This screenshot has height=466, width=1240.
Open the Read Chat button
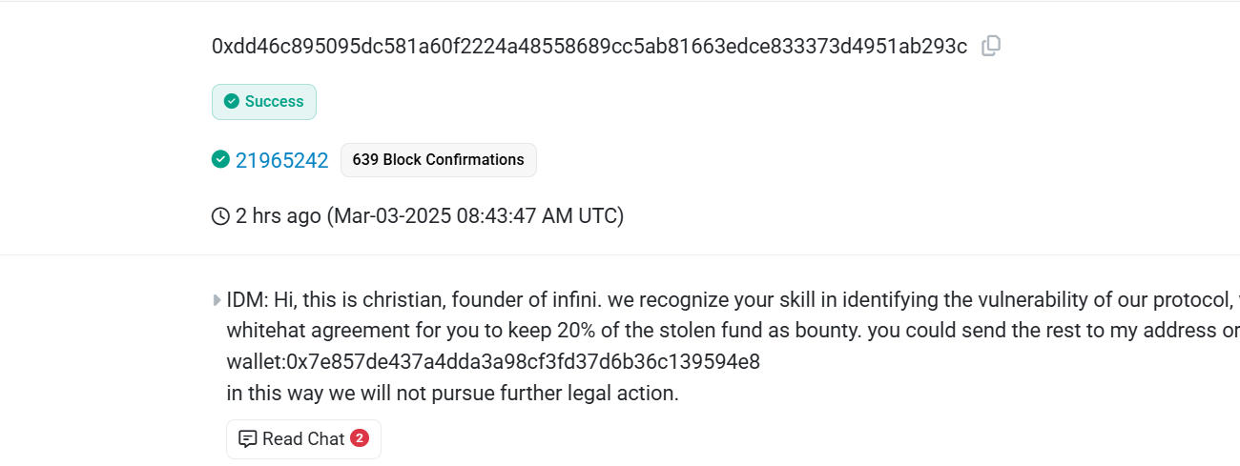[303, 439]
